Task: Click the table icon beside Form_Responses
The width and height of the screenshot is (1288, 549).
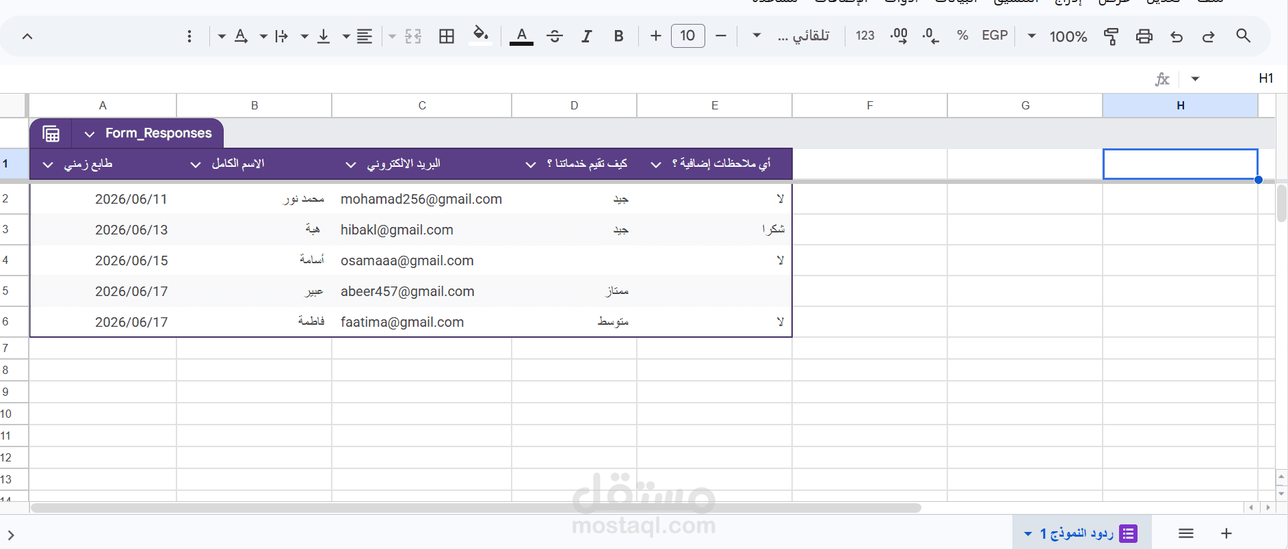Action: click(51, 133)
